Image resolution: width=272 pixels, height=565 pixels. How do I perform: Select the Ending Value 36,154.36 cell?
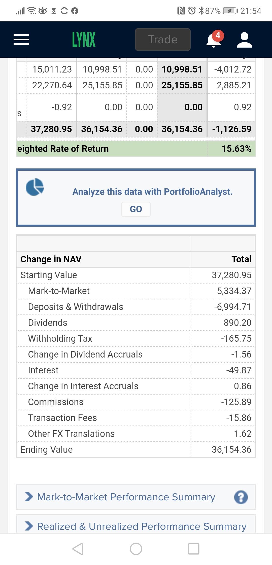pos(223,450)
